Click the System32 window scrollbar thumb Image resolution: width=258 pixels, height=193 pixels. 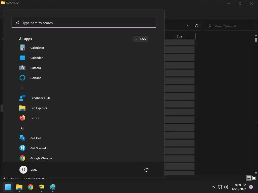(x=256, y=40)
